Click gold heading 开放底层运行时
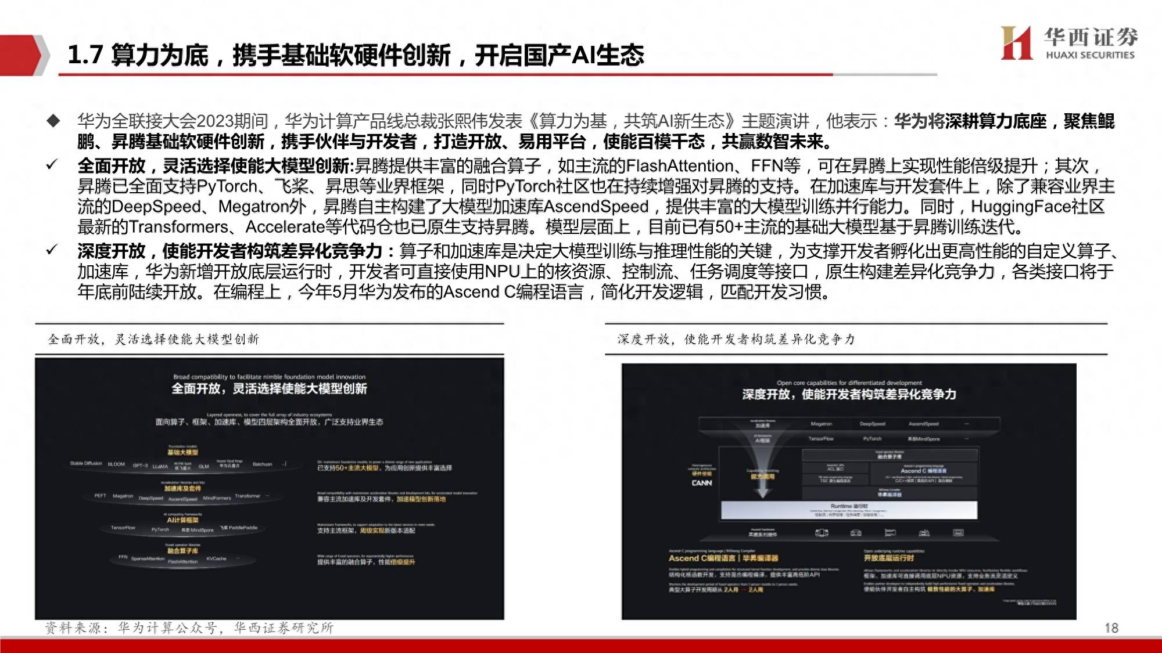Image resolution: width=1162 pixels, height=653 pixels. pos(888,558)
